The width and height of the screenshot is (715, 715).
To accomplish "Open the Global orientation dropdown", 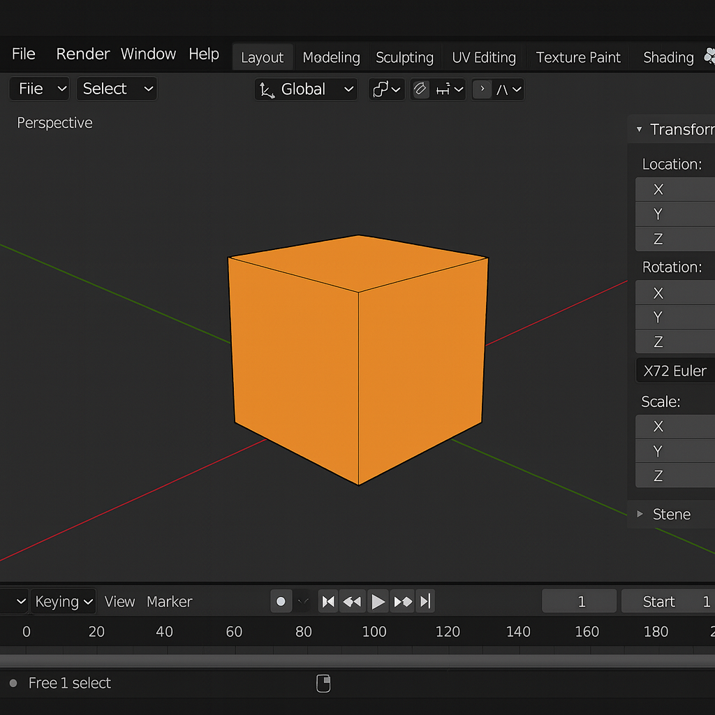I will click(x=306, y=89).
